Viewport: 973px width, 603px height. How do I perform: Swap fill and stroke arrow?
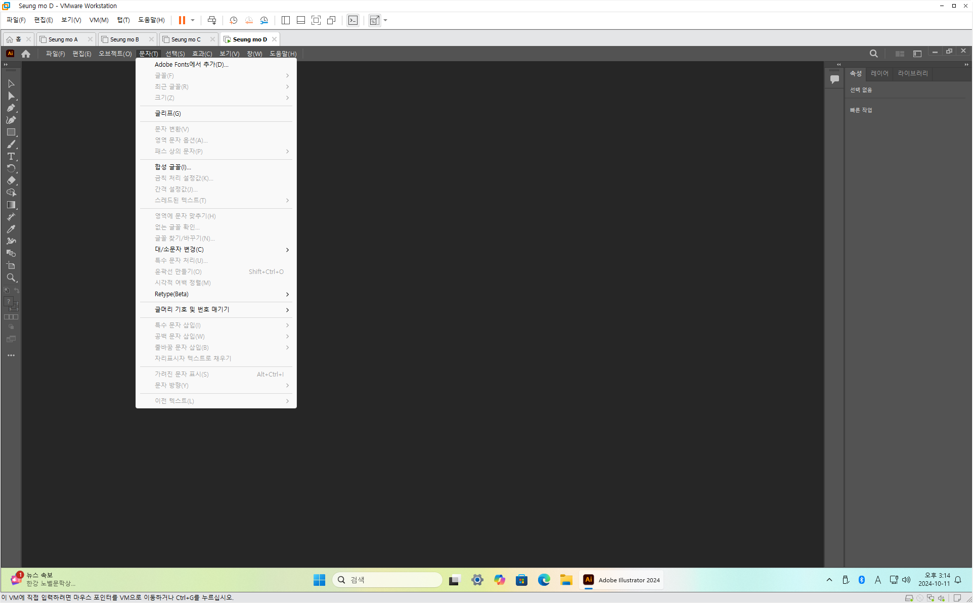coord(17,290)
